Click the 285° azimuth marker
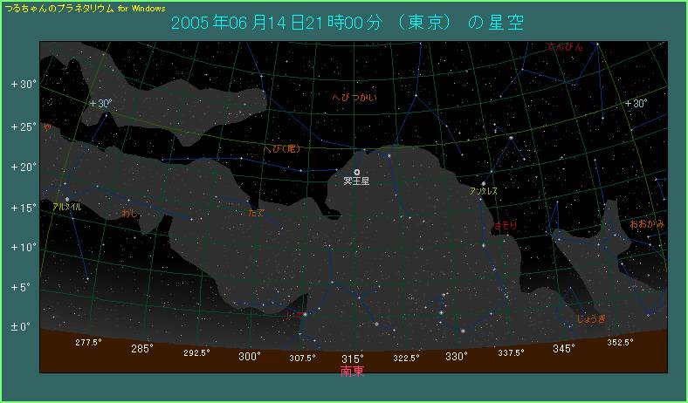Image resolution: width=688 pixels, height=403 pixels. 142,348
